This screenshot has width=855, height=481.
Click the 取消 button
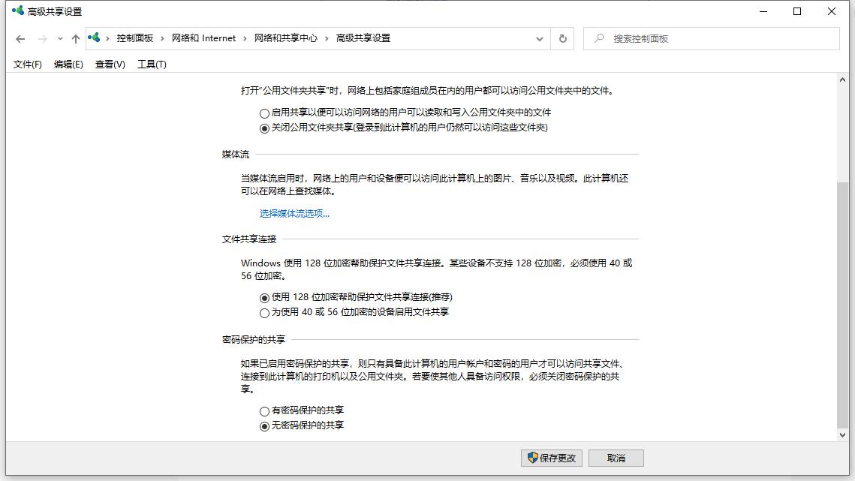[617, 458]
